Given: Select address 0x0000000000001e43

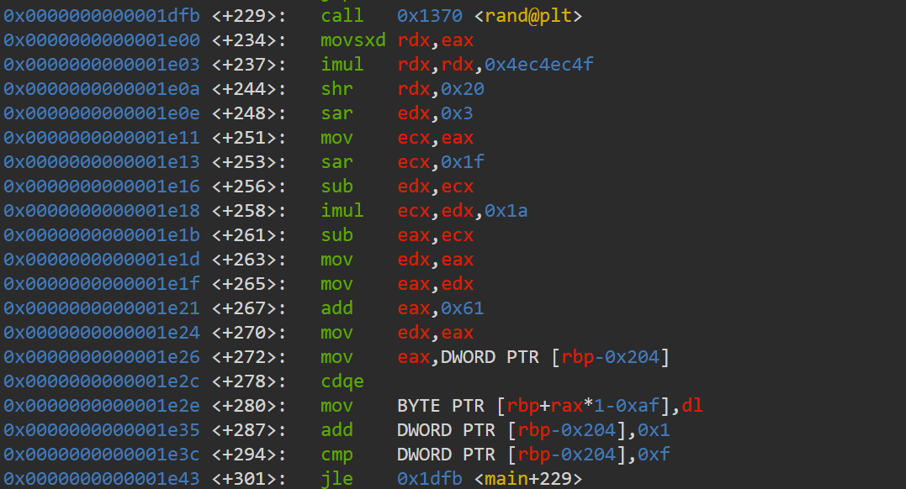Looking at the screenshot, I should 102,479.
